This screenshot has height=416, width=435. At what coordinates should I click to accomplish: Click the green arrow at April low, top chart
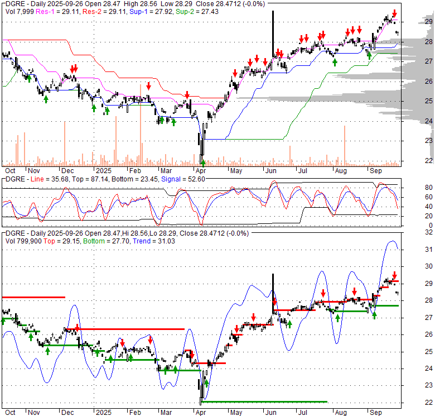[203, 163]
